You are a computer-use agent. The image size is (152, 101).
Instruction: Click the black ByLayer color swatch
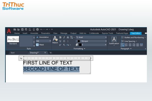pos(79,41)
